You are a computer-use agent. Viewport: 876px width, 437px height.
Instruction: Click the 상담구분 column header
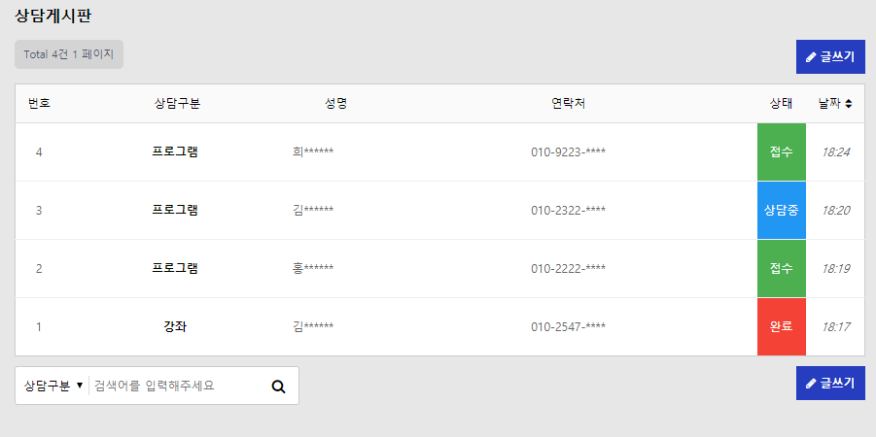[177, 104]
